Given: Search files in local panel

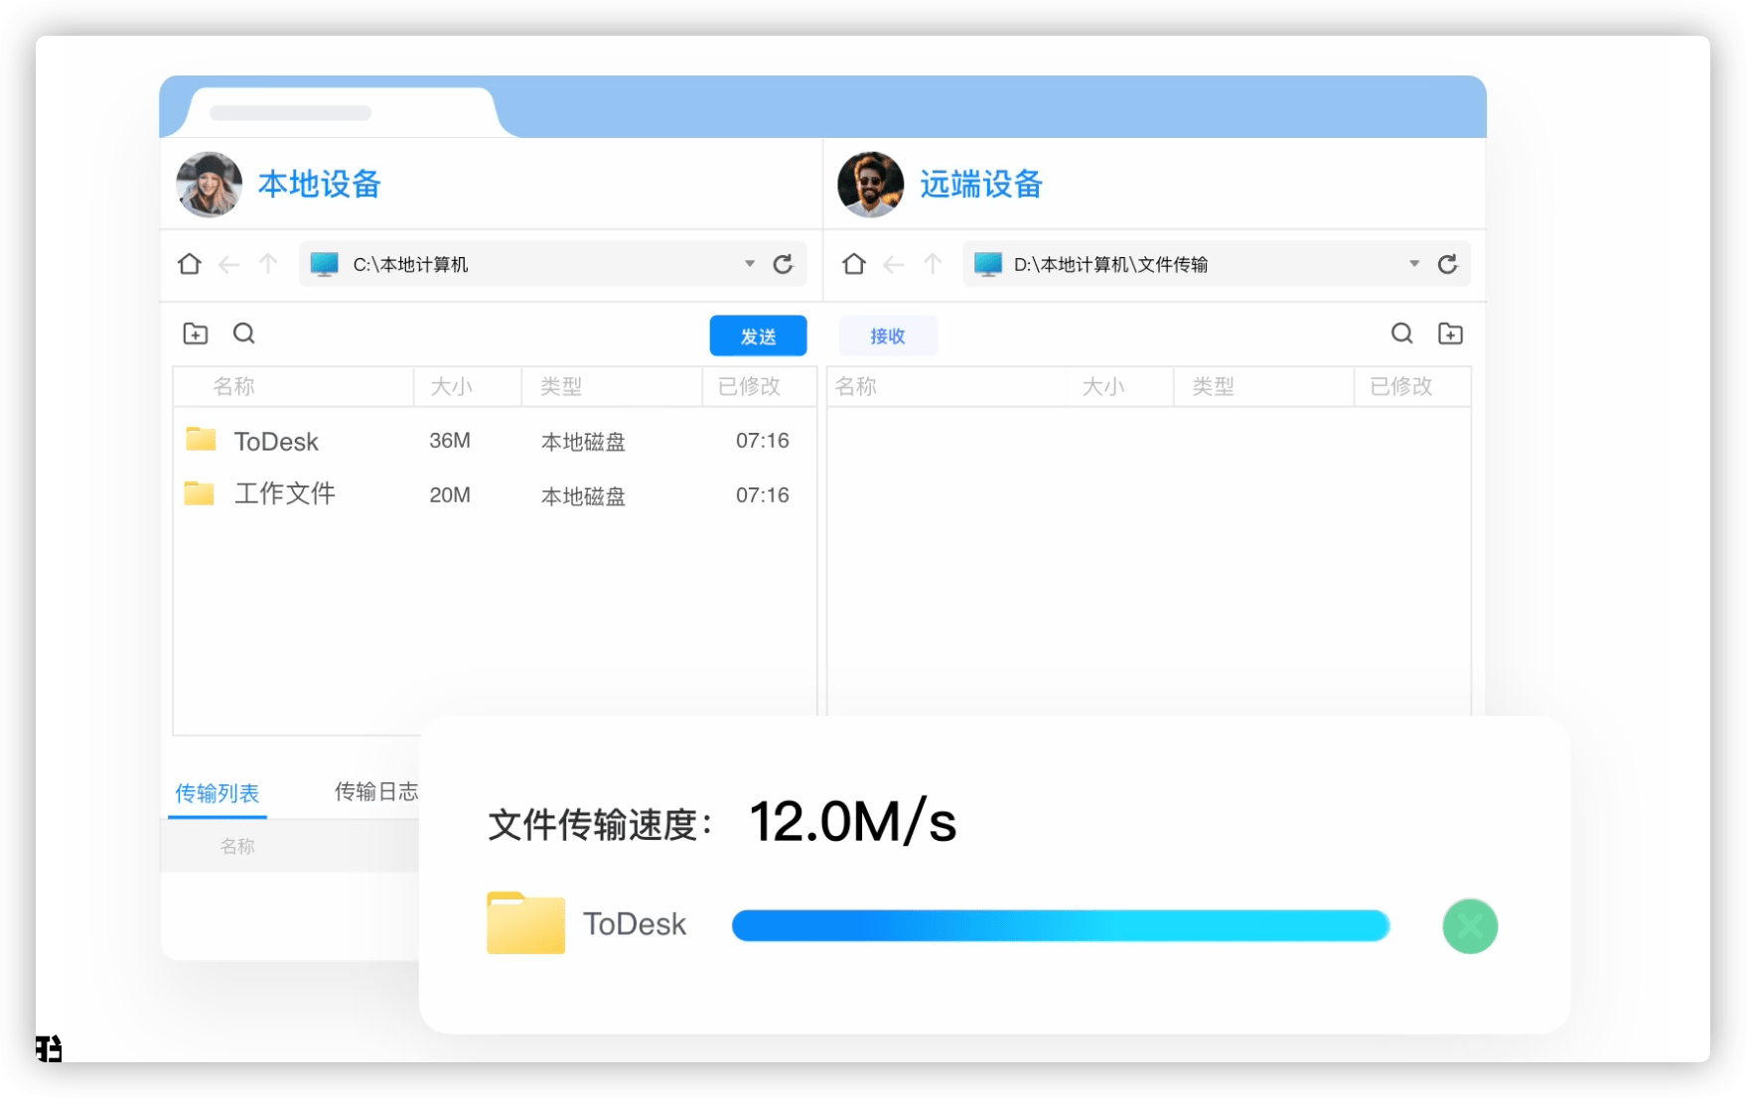Looking at the screenshot, I should tap(244, 334).
